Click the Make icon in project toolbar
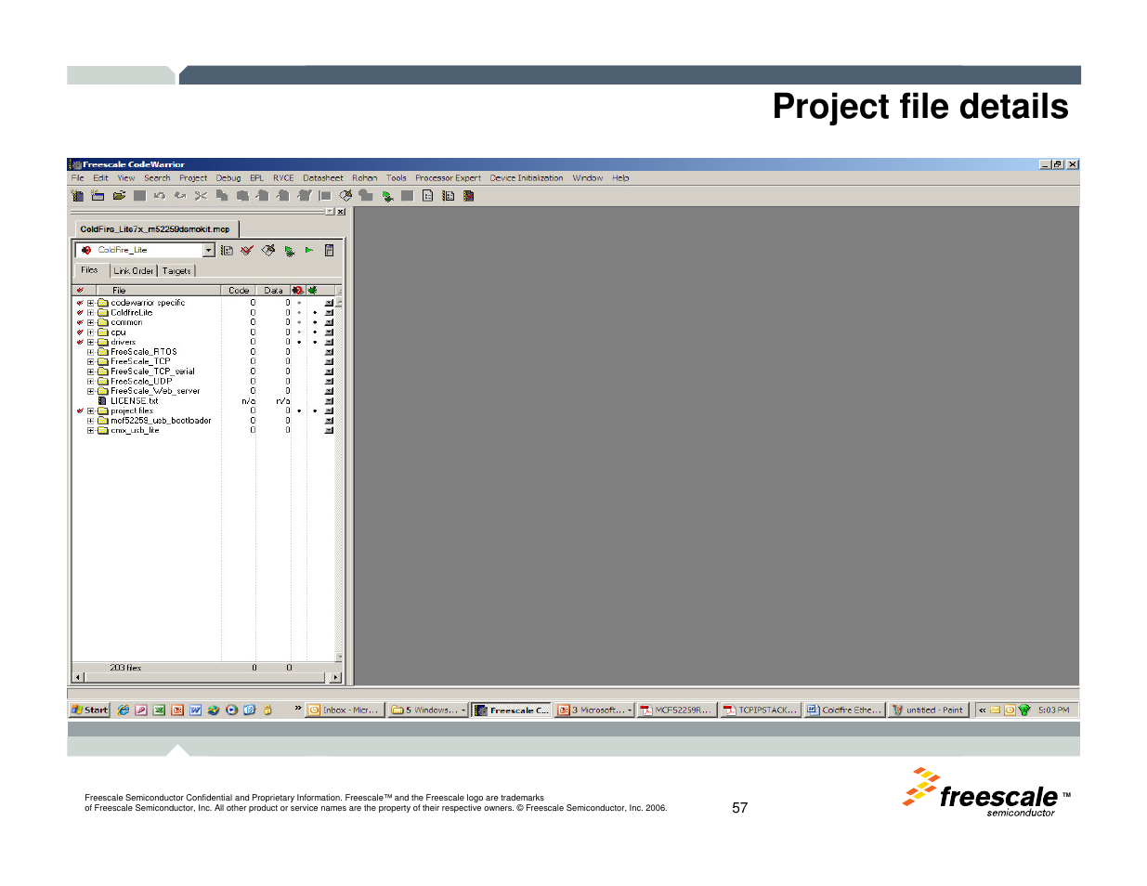This screenshot has width=1147, height=886. pyautogui.click(x=268, y=251)
